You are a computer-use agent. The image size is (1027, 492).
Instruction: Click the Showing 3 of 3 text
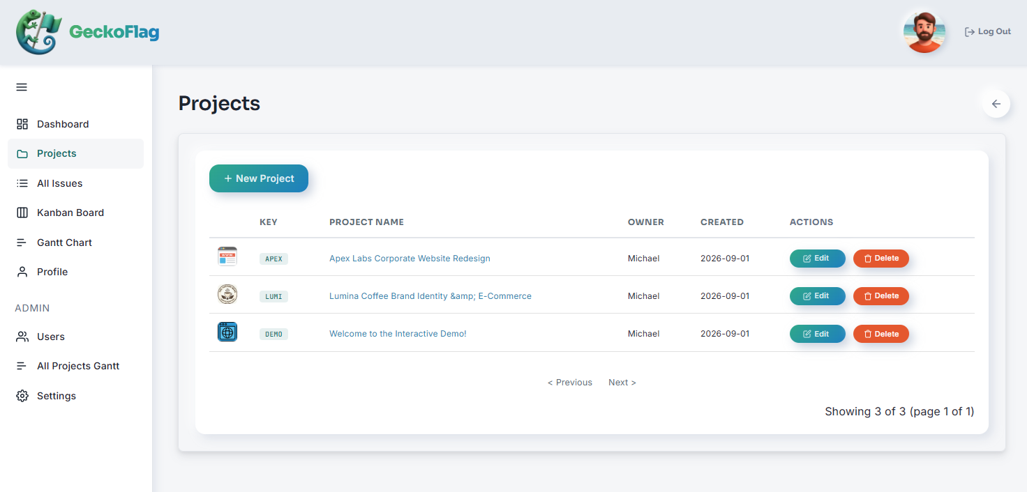pos(899,411)
